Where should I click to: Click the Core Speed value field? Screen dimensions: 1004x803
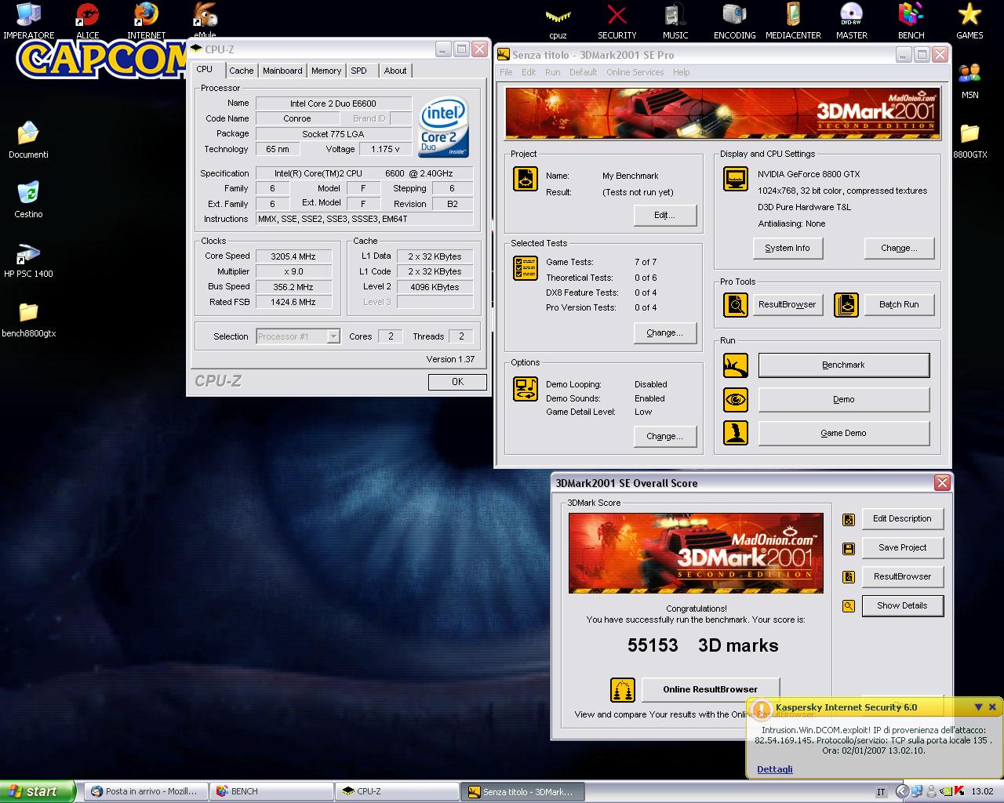coord(293,256)
